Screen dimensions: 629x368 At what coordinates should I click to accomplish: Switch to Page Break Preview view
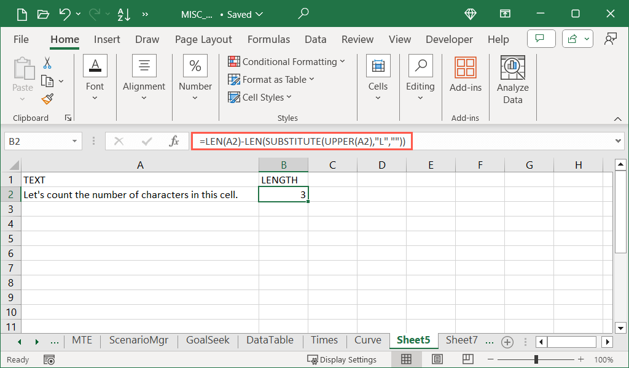467,359
